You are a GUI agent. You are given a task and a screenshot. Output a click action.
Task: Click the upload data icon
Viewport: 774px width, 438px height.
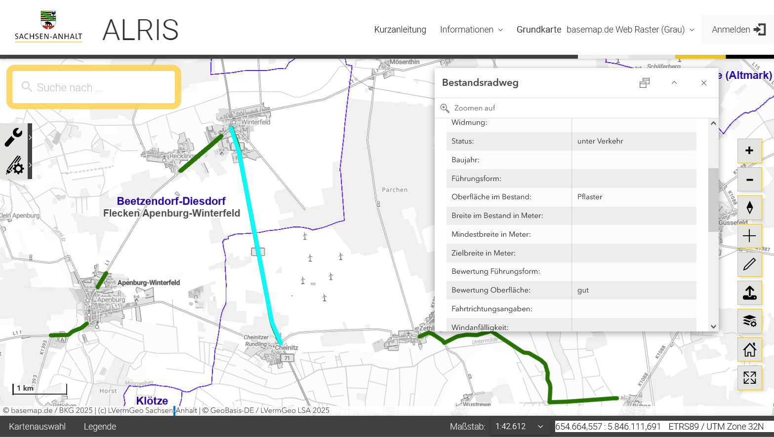749,293
